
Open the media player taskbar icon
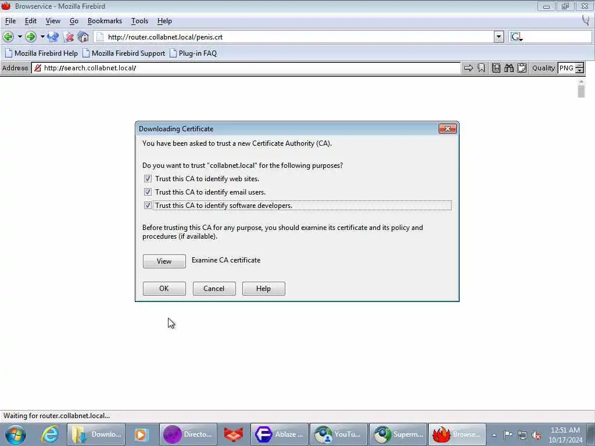tap(141, 434)
